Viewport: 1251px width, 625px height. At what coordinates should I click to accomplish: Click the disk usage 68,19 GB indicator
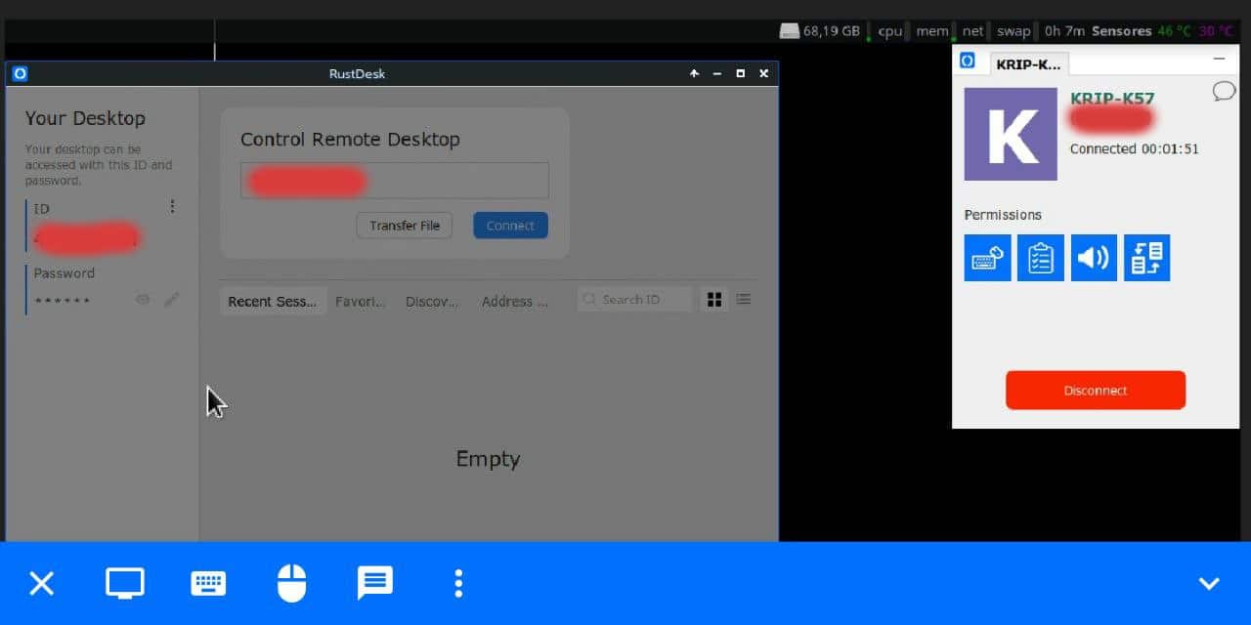coord(821,31)
